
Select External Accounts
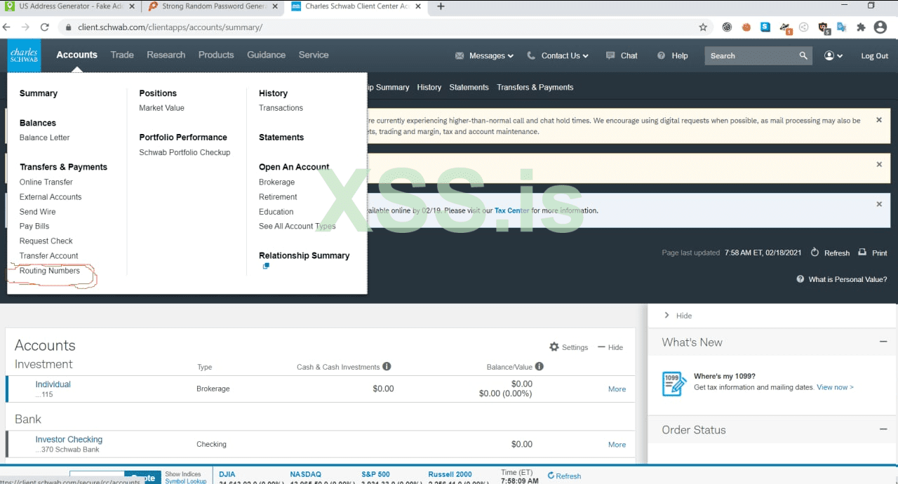click(51, 197)
